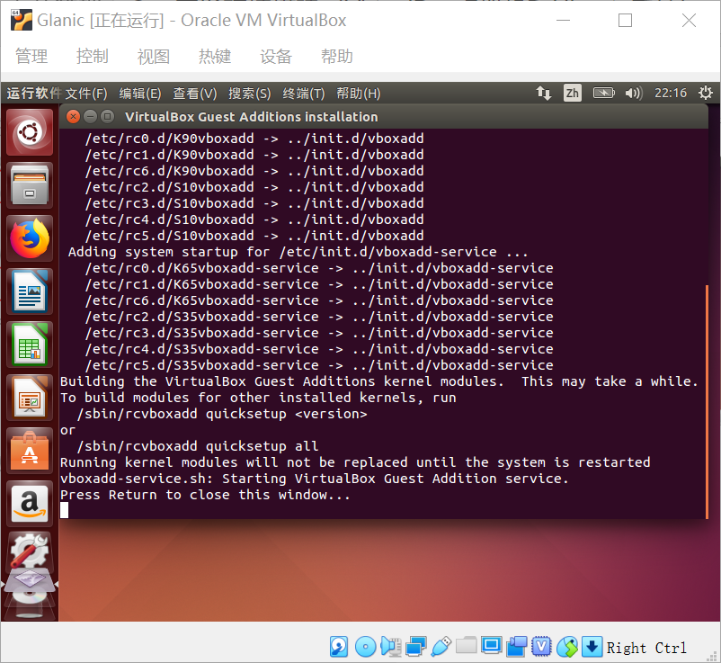Open LibreOffice Impress presentation launcher icon
The height and width of the screenshot is (663, 721).
pos(30,398)
